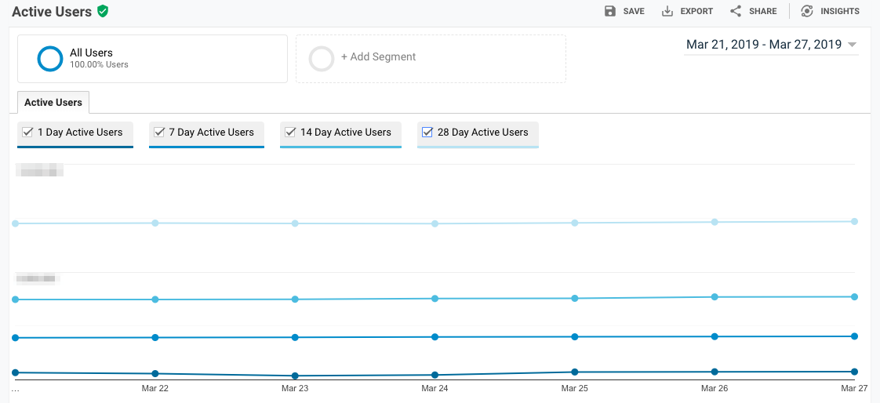Open the Mar 21 - Mar 27 date picker

point(763,45)
